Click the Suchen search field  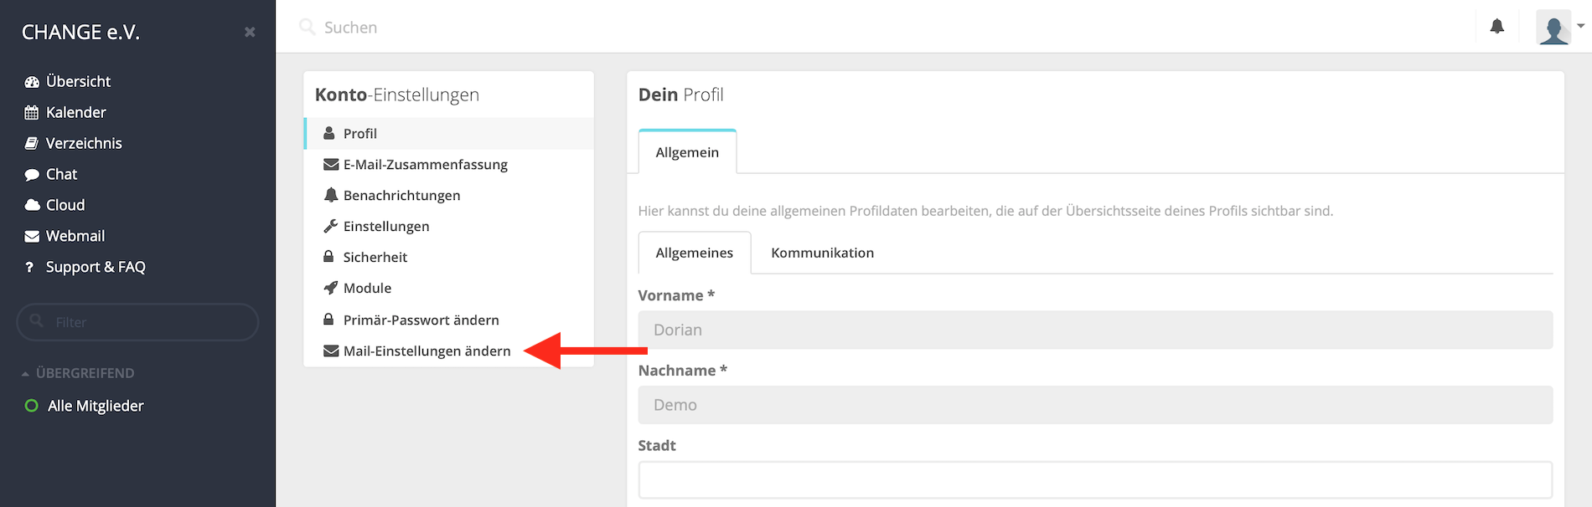[587, 28]
